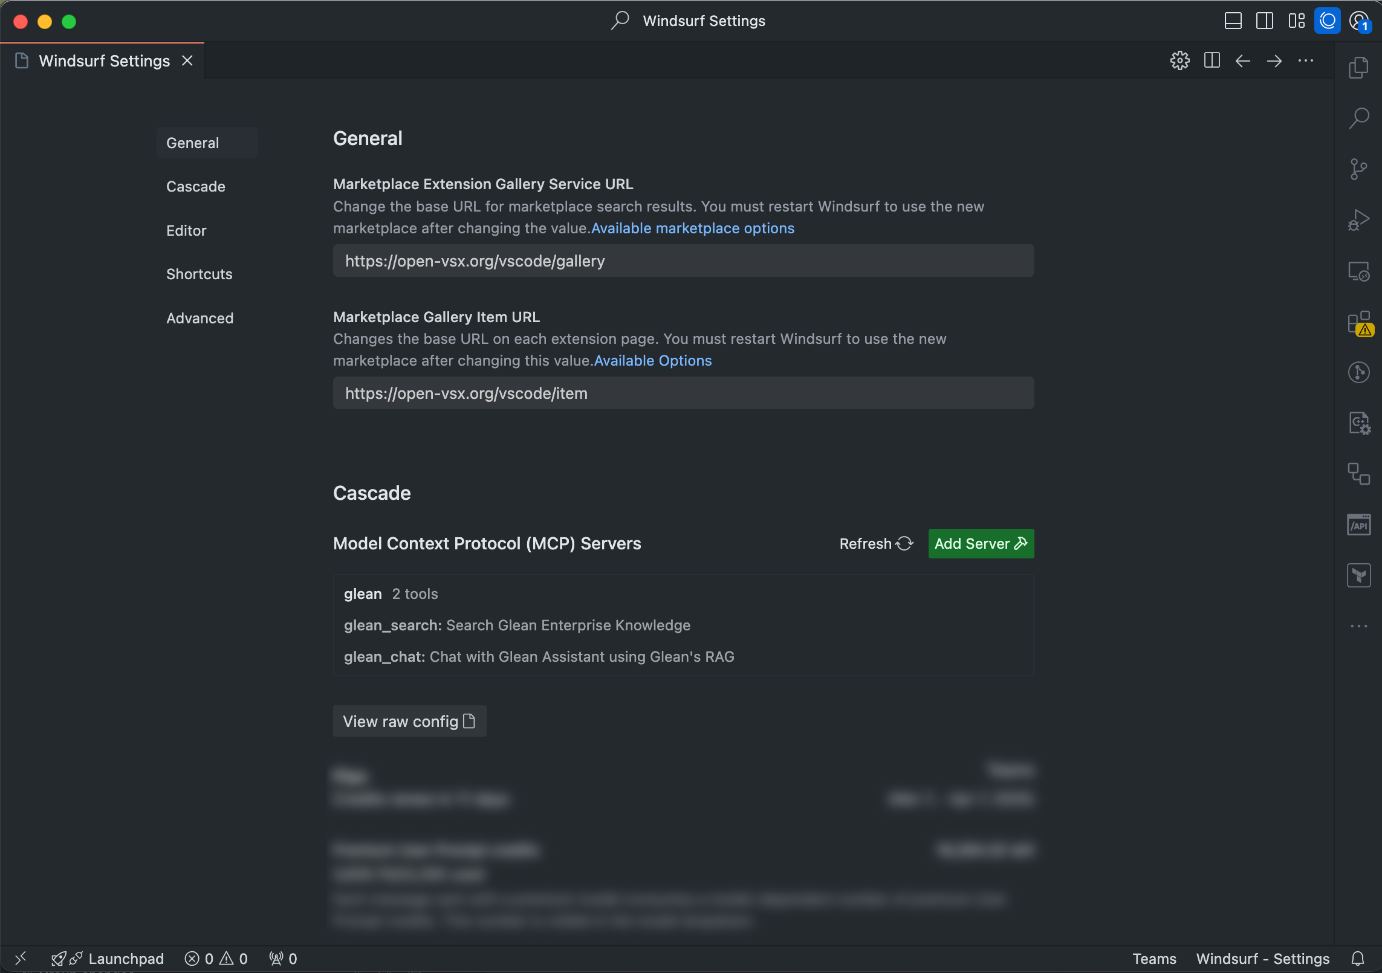The height and width of the screenshot is (973, 1382).
Task: Expand additional views ellipsis in activity bar
Action: click(x=1358, y=626)
